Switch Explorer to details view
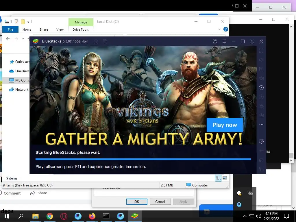The height and width of the screenshot is (222, 296). [x=219, y=178]
